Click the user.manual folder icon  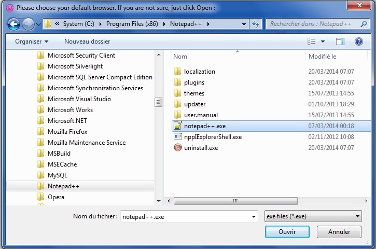tap(178, 115)
